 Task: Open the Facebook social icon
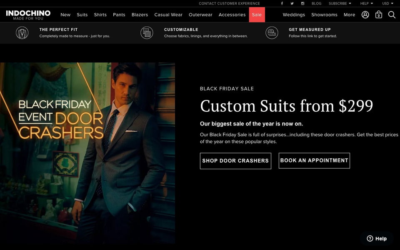pos(282,3)
